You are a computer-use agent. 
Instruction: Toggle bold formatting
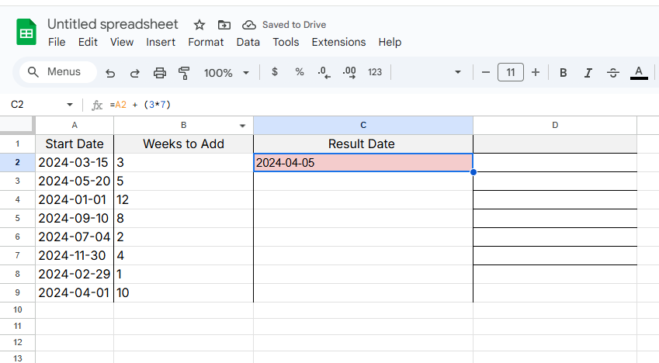(564, 73)
